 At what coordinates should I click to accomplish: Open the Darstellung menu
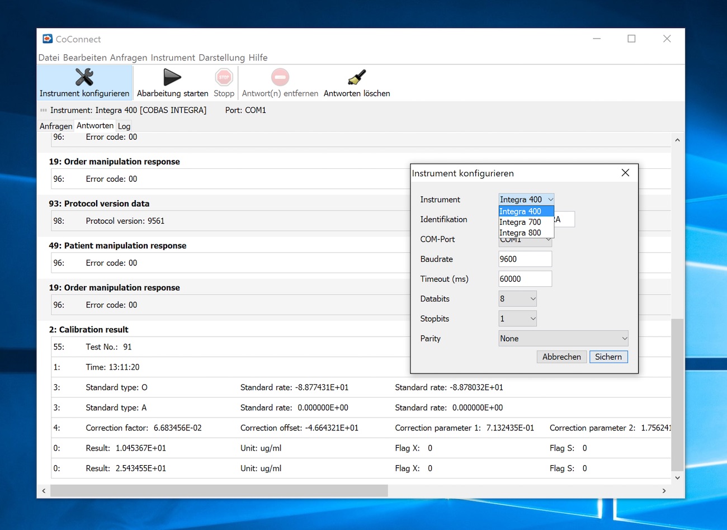221,58
